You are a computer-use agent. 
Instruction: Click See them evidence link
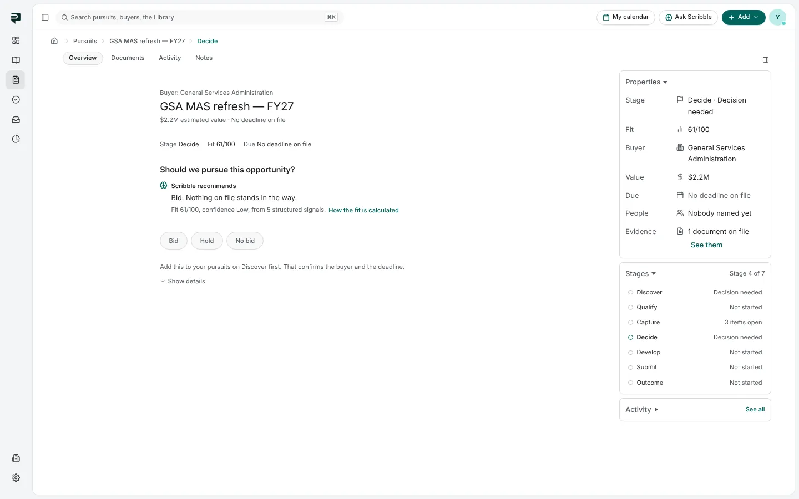(x=706, y=245)
